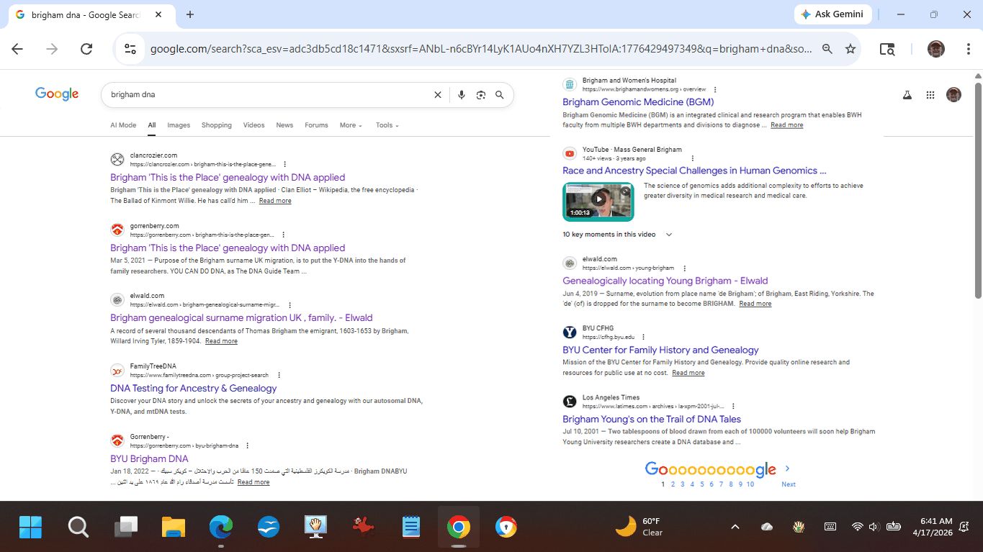Open Google Lens image search

pos(480,95)
